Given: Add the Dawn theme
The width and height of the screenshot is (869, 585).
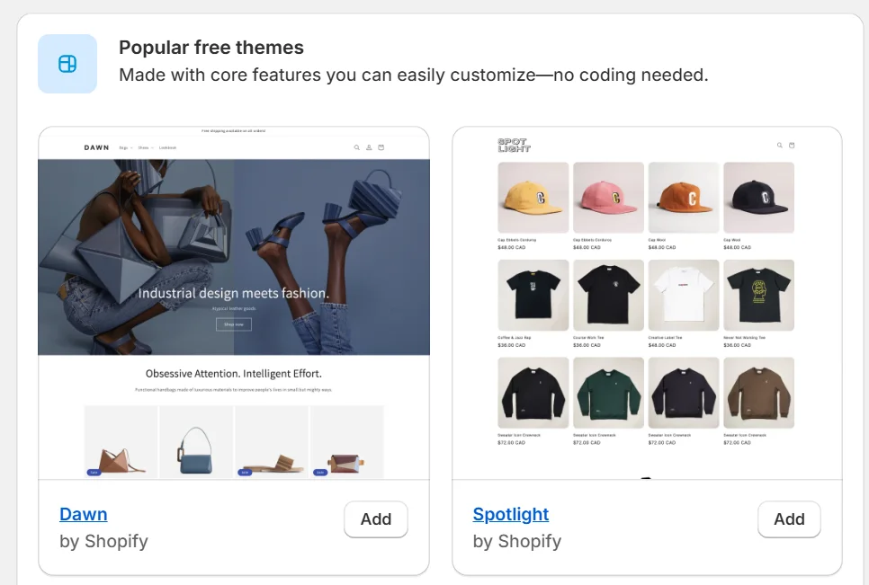Looking at the screenshot, I should pos(376,519).
